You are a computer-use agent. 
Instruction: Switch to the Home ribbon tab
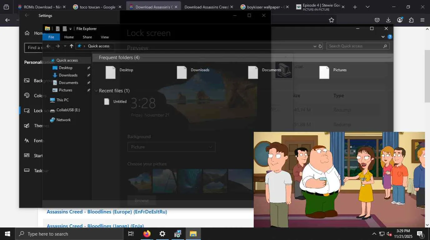tap(69, 37)
